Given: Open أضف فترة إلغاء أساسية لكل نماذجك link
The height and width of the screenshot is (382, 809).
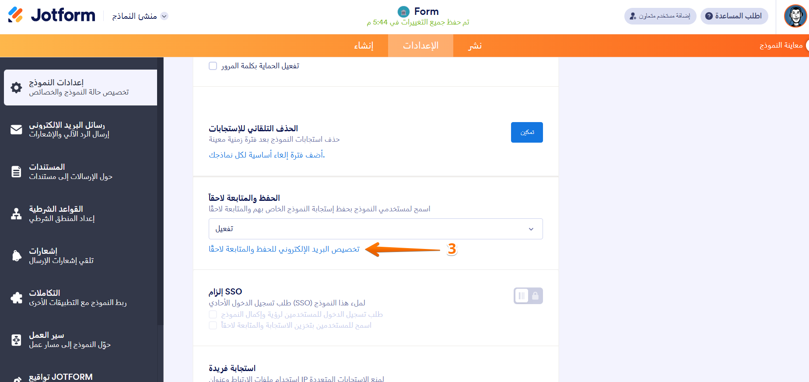Looking at the screenshot, I should tap(267, 155).
